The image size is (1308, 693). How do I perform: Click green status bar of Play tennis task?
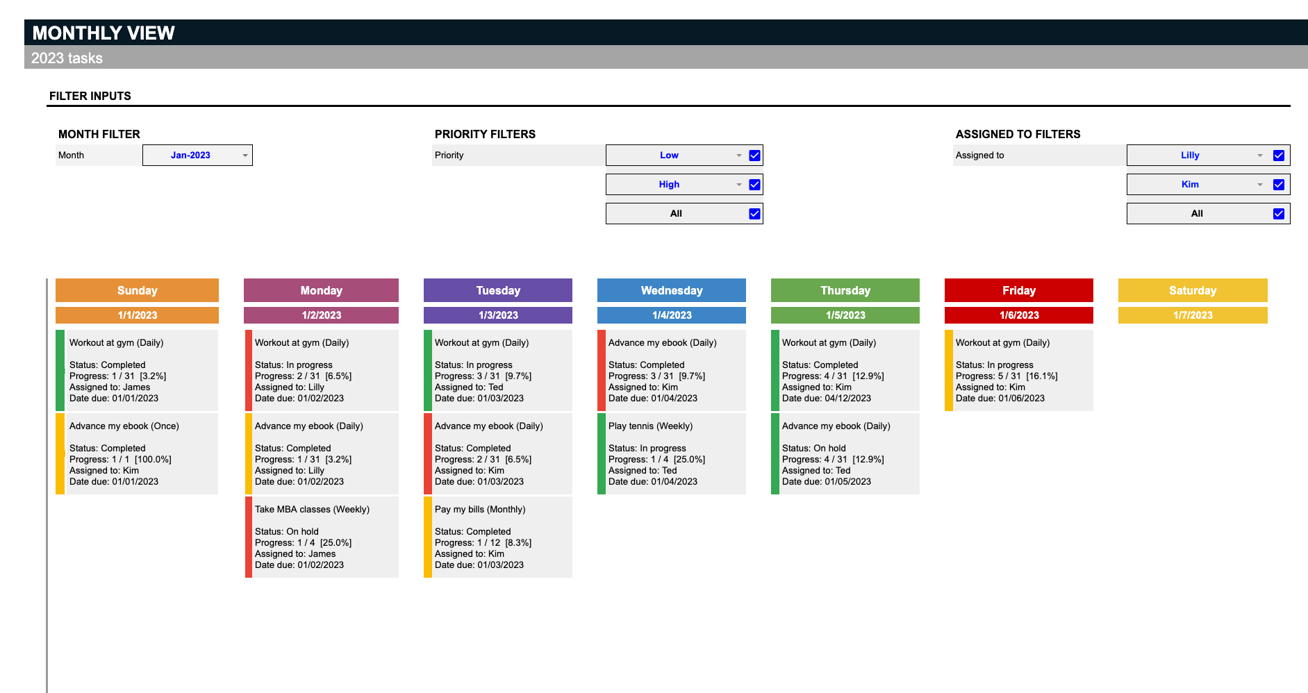click(x=602, y=453)
